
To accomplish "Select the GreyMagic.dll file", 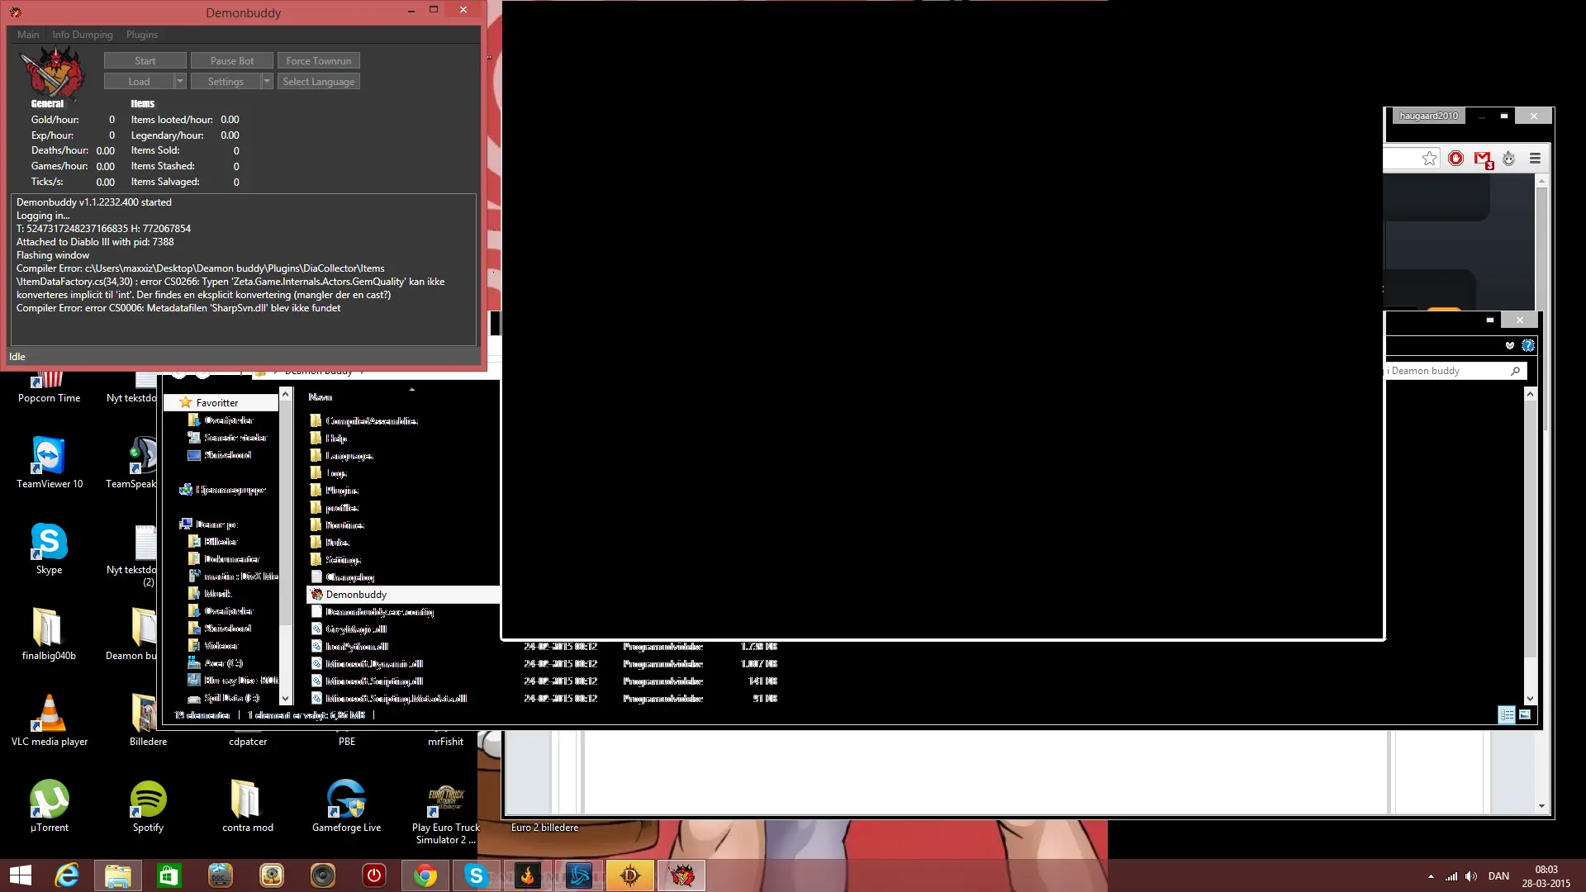I will tap(355, 629).
